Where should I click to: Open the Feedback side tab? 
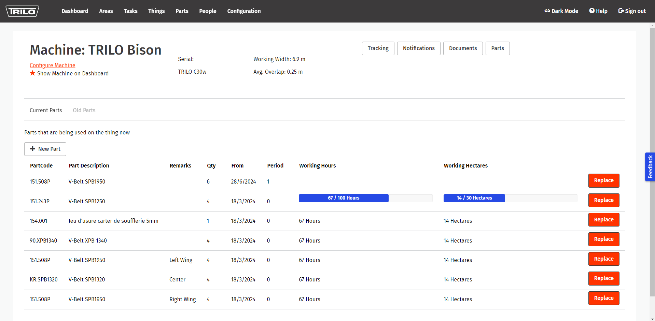point(650,167)
